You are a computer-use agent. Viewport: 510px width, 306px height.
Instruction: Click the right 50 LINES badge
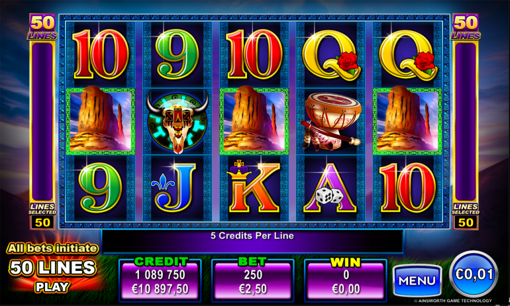coord(466,27)
